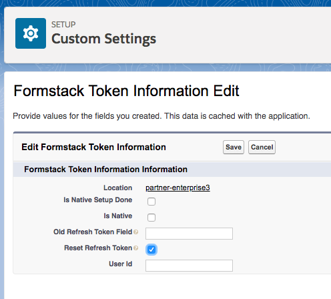Click the Reset Refresh Token label

(98, 248)
